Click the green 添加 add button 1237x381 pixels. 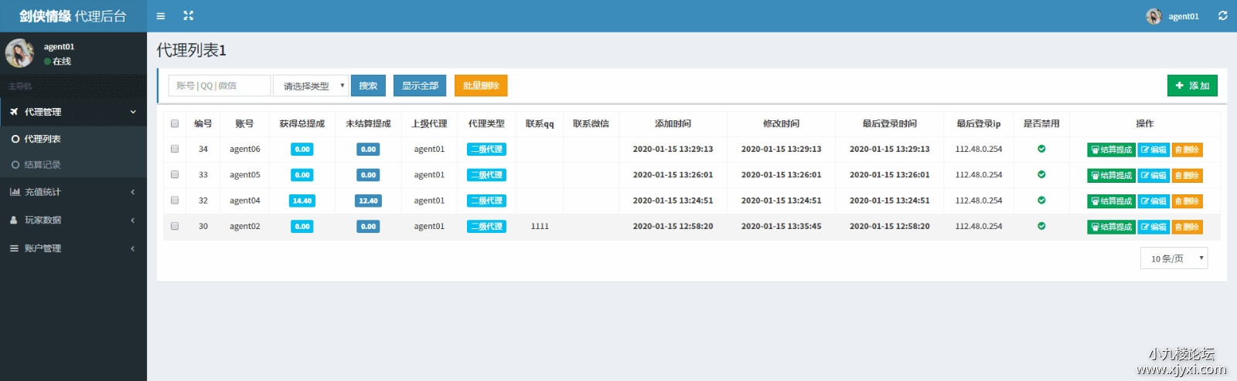click(1192, 86)
